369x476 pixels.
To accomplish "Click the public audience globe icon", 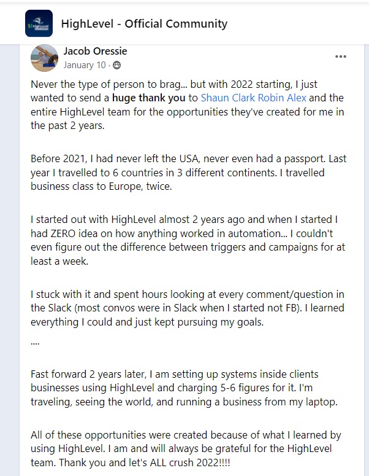I will [116, 65].
